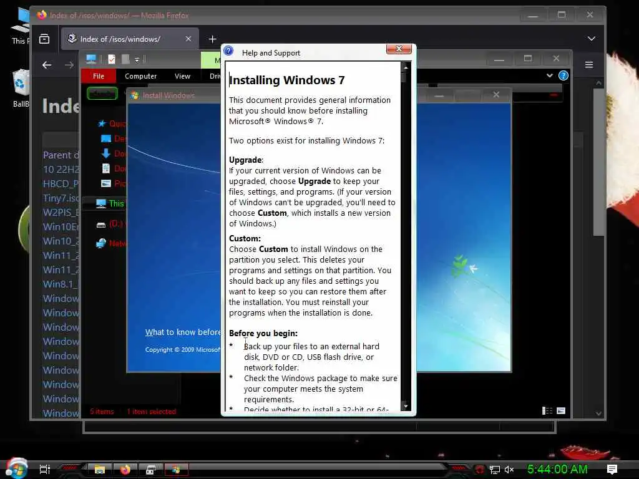Open File Explorer from the taskbar
Screen dimensions: 639x479
(x=100, y=470)
